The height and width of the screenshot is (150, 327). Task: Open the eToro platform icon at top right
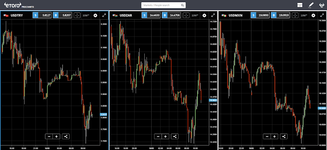pyautogui.click(x=321, y=5)
